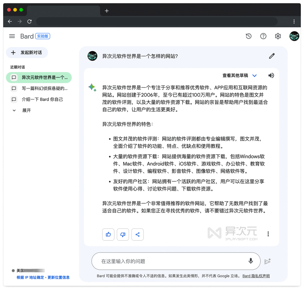Reload the browser page

coord(30,21)
